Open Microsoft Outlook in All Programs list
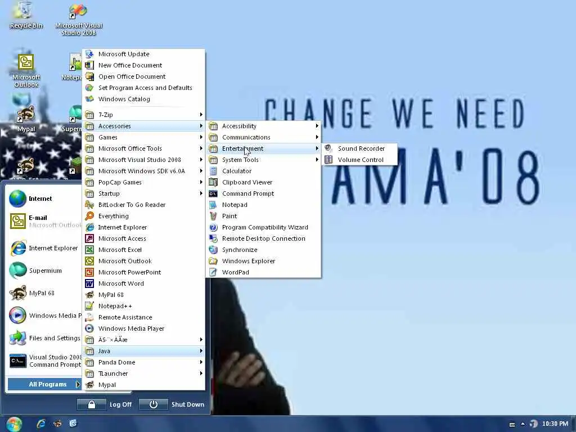 tap(143, 261)
